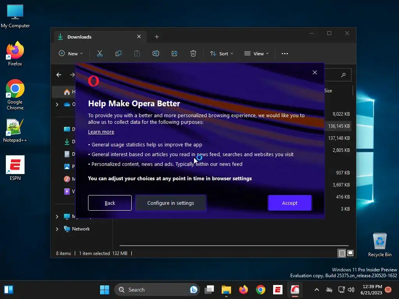This screenshot has width=399, height=299.
Task: Click the Size column header
Action: coord(328,91)
